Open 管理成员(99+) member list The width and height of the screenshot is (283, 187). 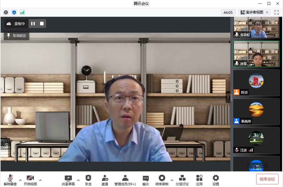[125, 180]
